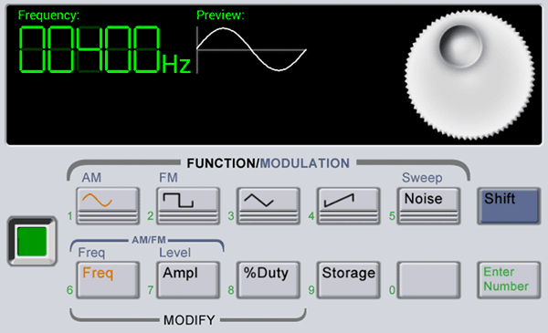The height and width of the screenshot is (333, 548).
Task: Toggle the blue Shift key
Action: pyautogui.click(x=510, y=206)
